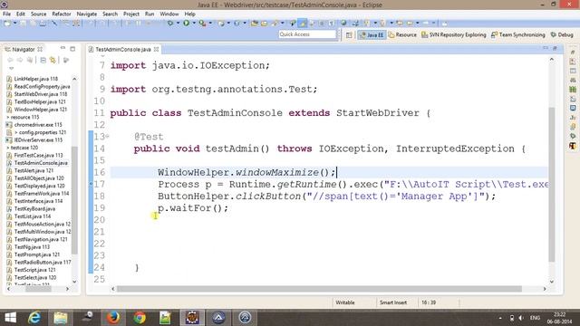The width and height of the screenshot is (580, 326).
Task: Open Firefox from the taskbar
Action: point(112,318)
